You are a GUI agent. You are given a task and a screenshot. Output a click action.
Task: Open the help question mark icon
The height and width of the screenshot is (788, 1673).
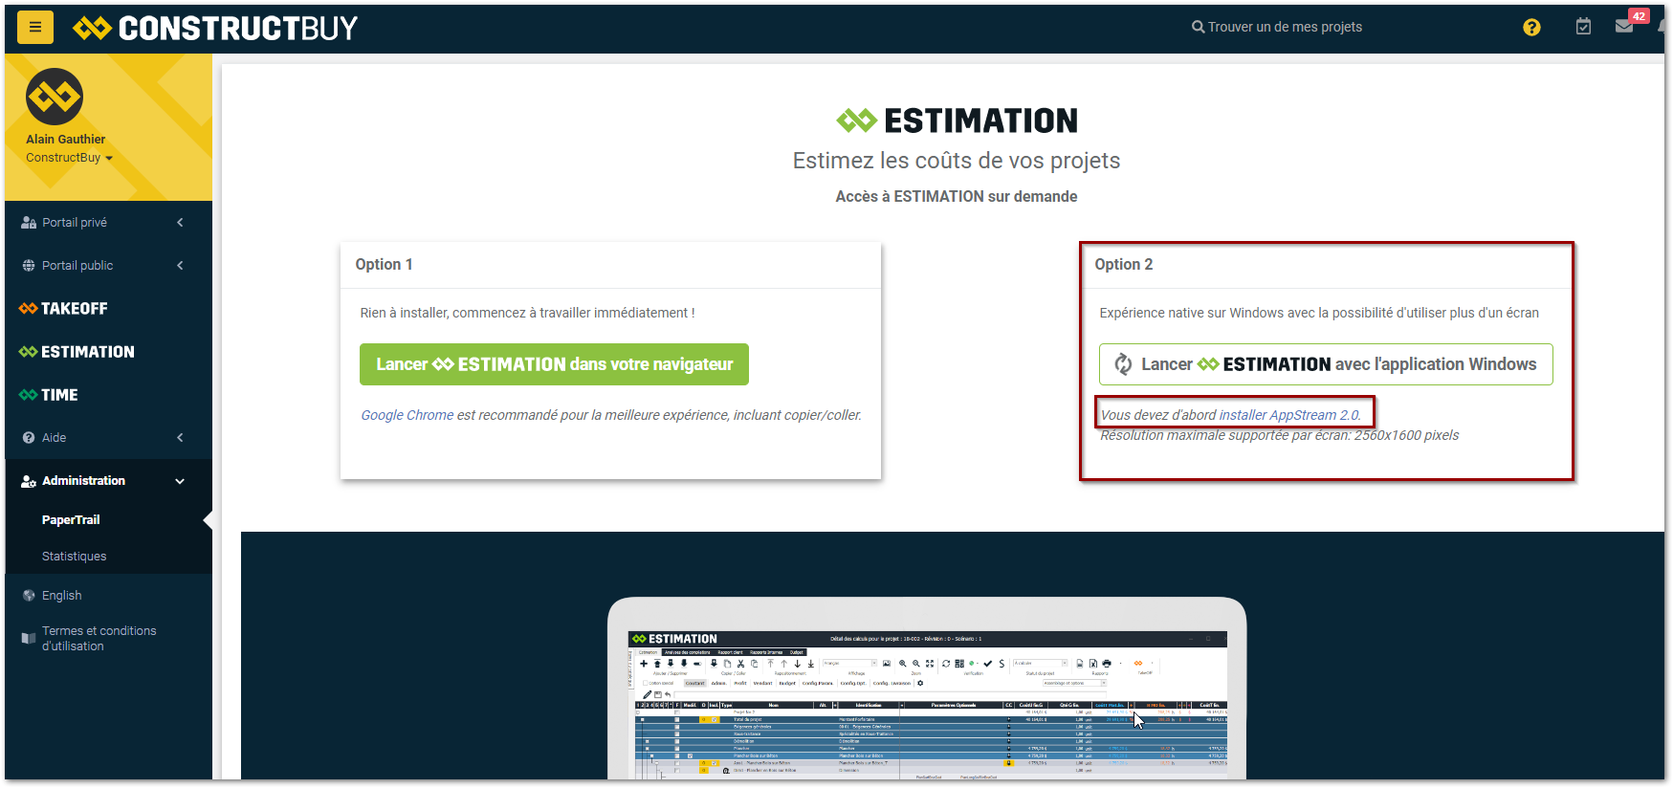click(1531, 28)
